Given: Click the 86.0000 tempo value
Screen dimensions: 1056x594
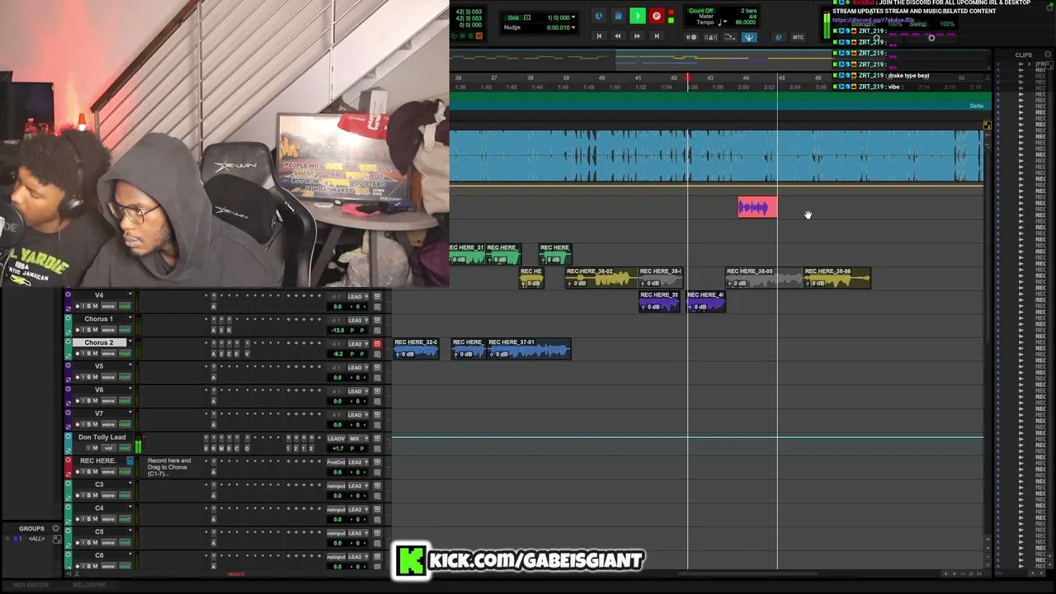Looking at the screenshot, I should [x=746, y=22].
